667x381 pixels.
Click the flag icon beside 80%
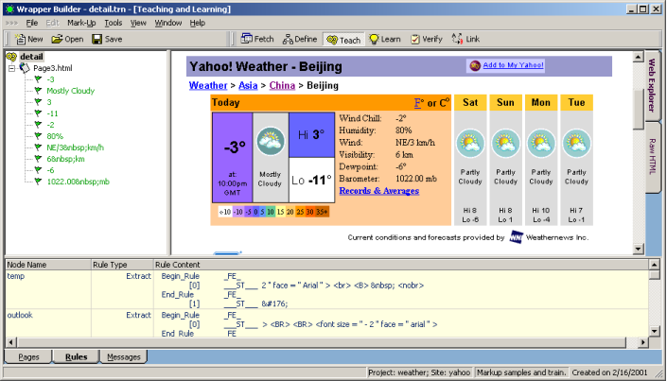38,136
